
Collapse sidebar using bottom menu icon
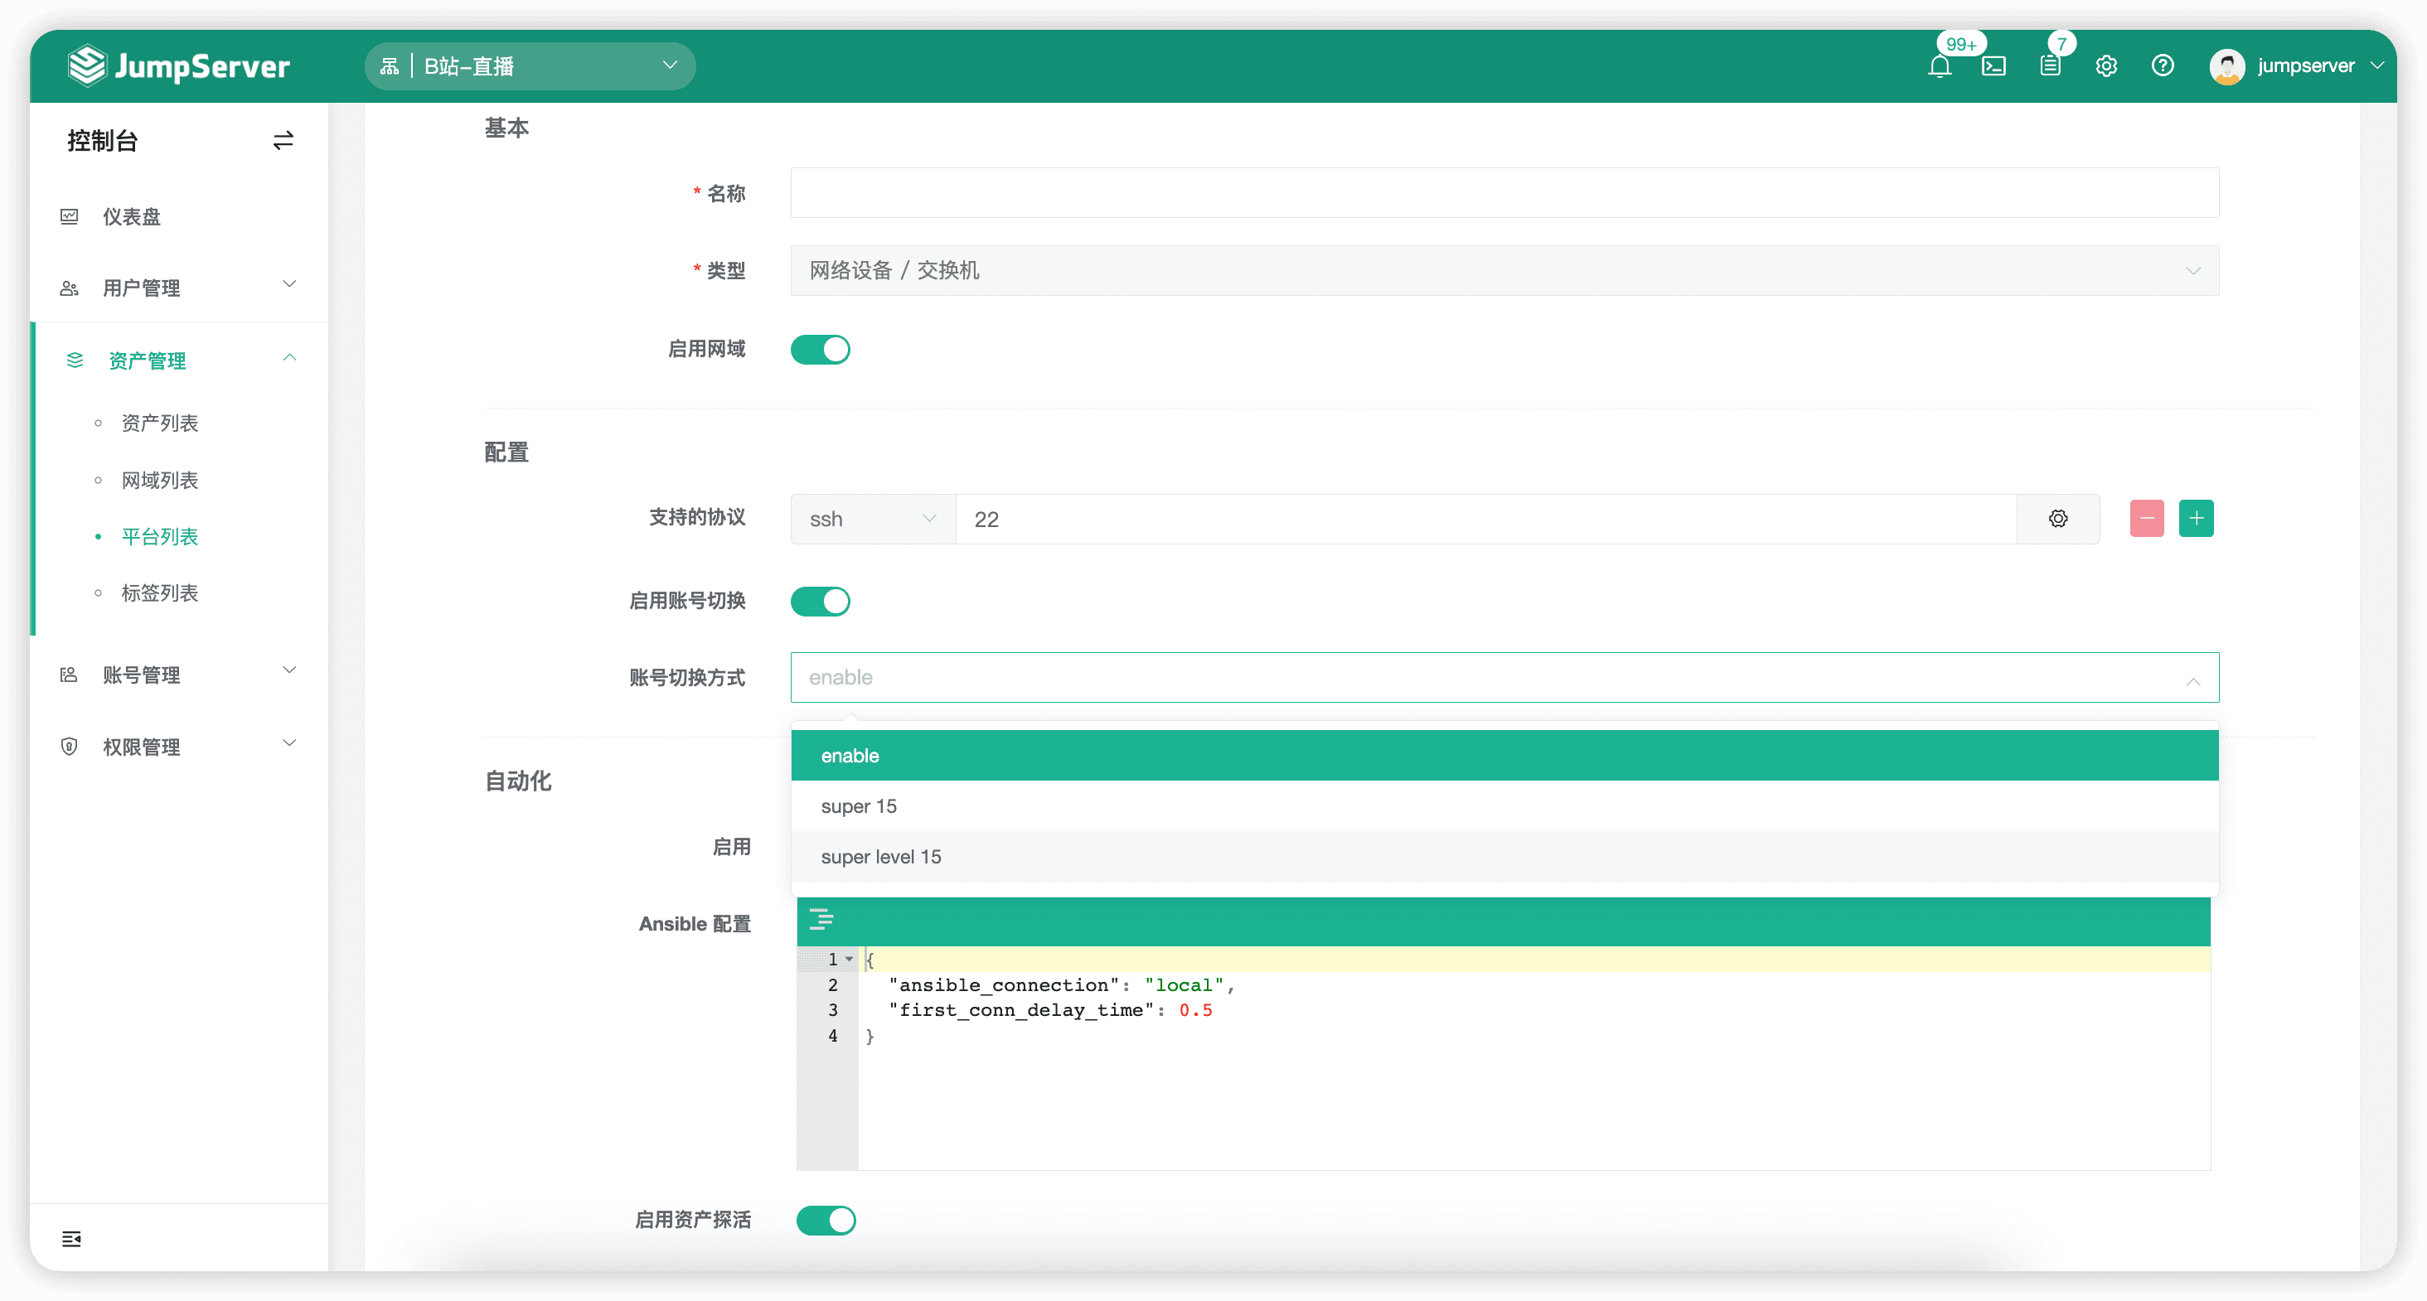71,1238
